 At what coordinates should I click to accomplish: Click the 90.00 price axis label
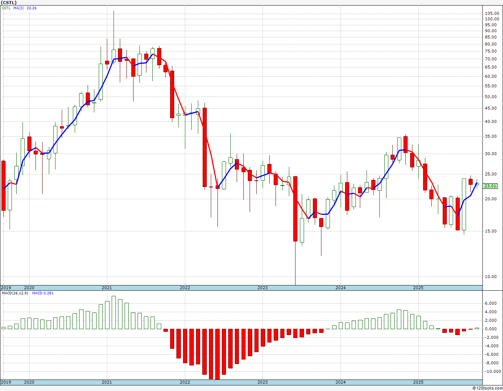tap(491, 31)
